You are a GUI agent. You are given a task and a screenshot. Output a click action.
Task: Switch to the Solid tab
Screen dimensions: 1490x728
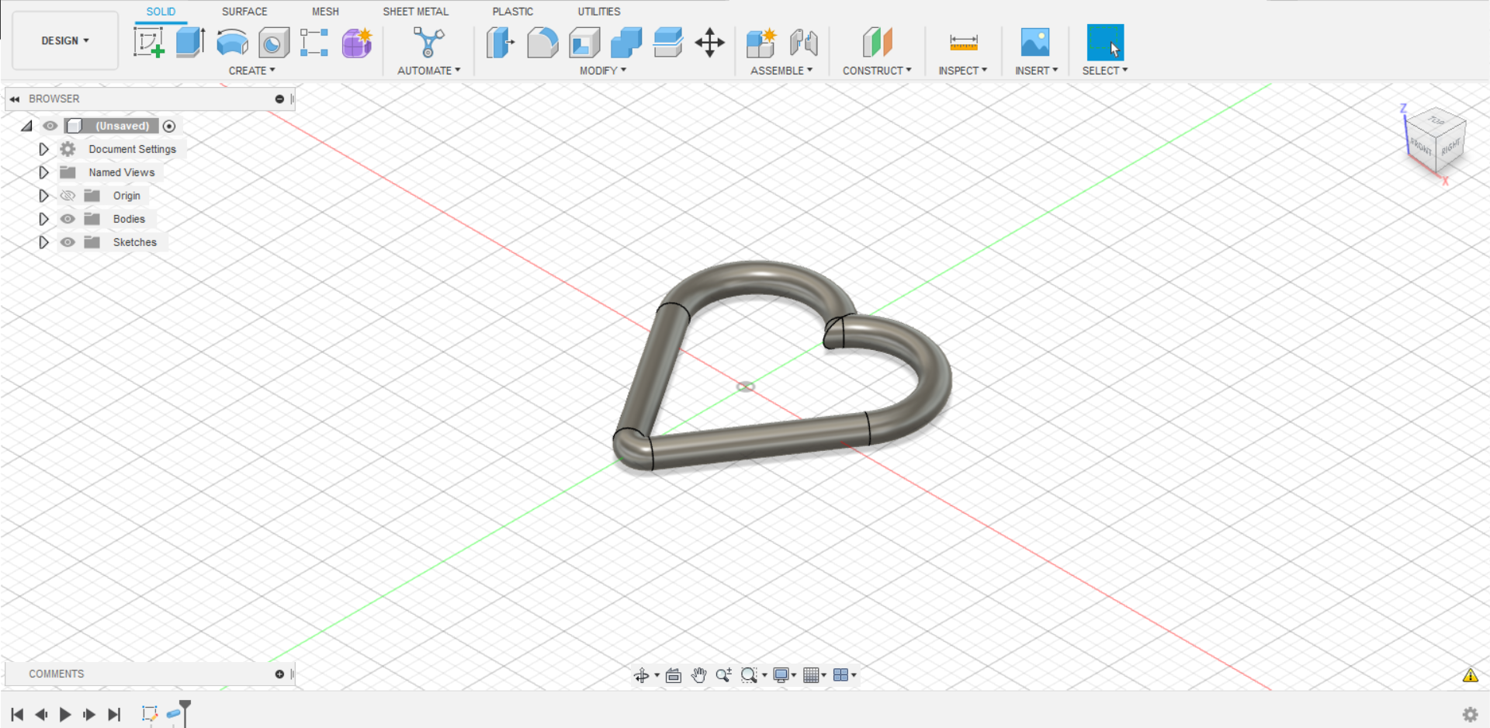161,12
